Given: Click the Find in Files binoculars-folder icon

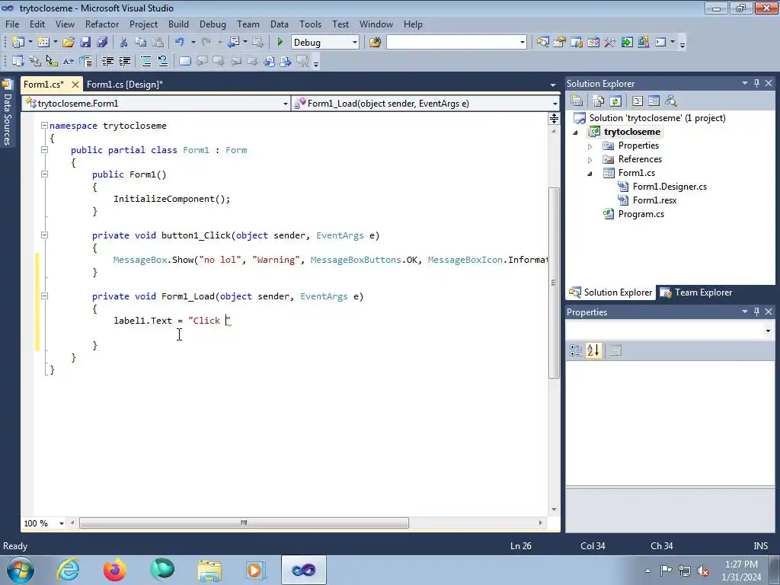Looking at the screenshot, I should click(375, 43).
